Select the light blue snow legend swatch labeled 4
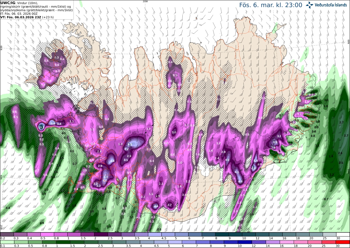This screenshot has width=350, height=248. [x=155, y=234]
